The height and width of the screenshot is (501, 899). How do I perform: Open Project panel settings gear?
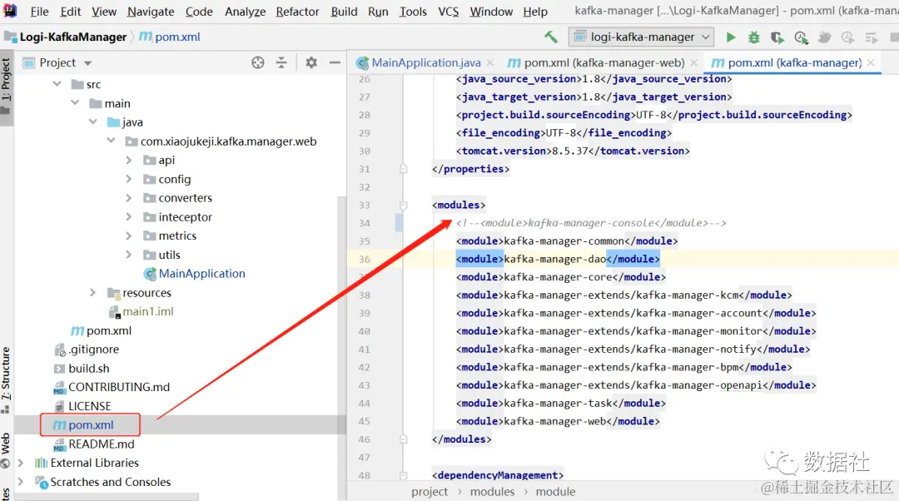coord(311,62)
